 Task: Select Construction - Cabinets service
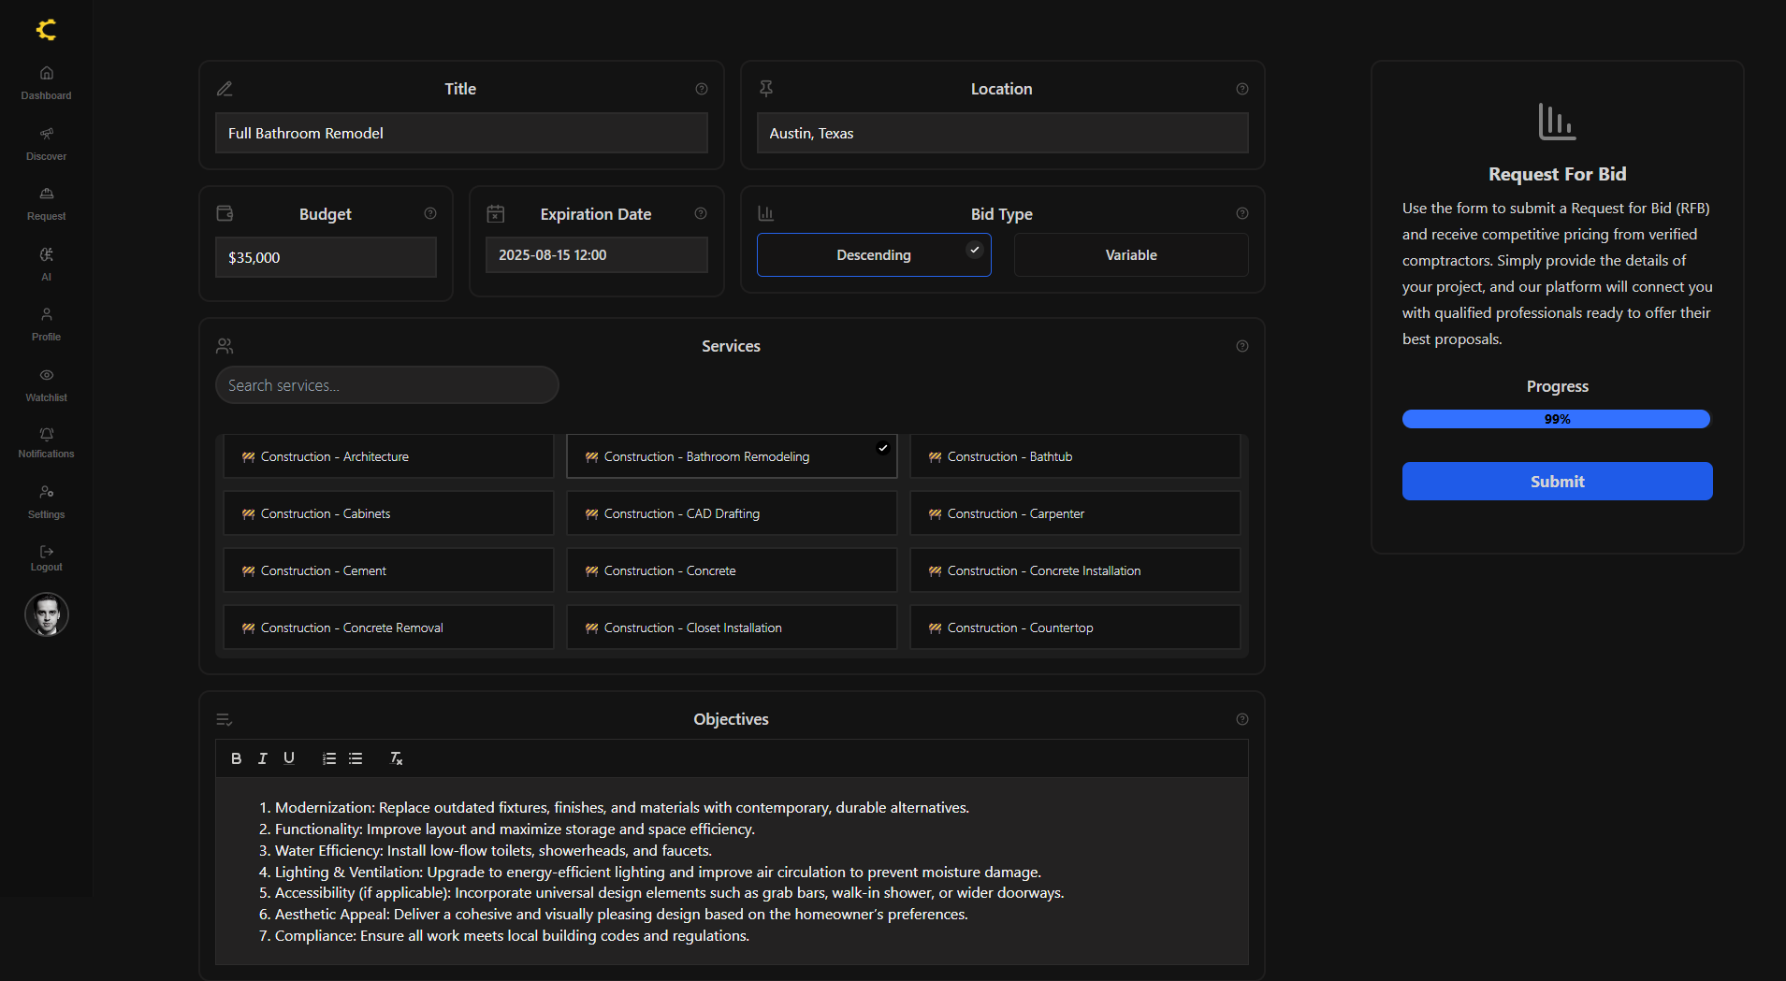388,513
